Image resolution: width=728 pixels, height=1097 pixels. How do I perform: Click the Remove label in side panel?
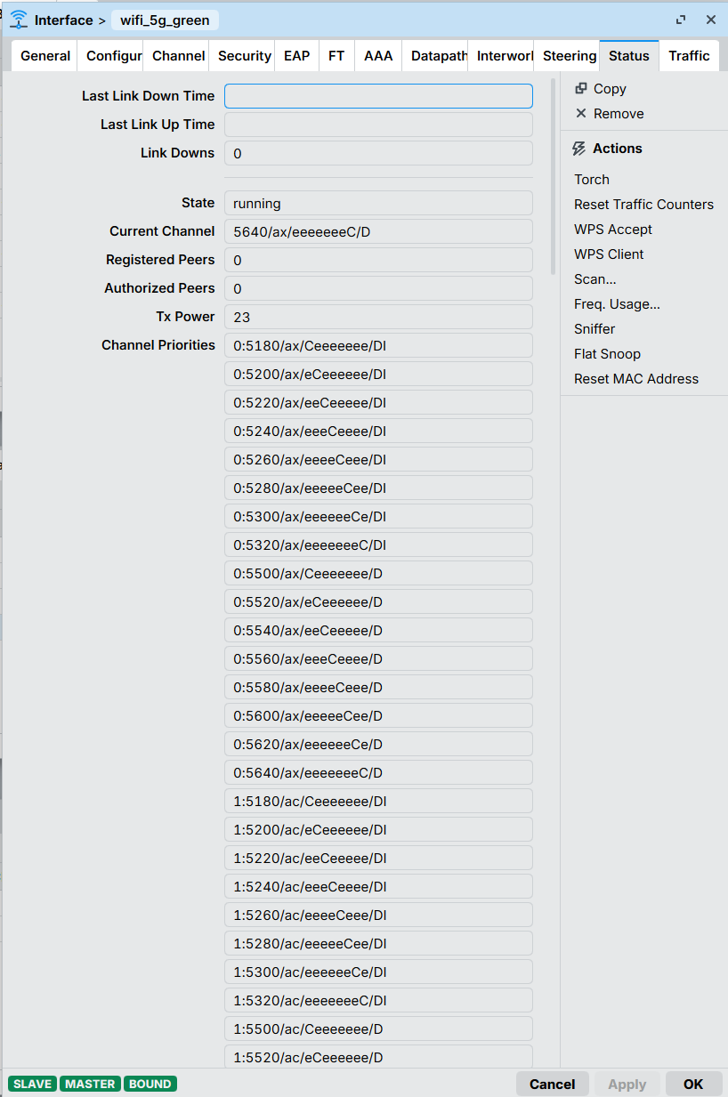[x=619, y=113]
